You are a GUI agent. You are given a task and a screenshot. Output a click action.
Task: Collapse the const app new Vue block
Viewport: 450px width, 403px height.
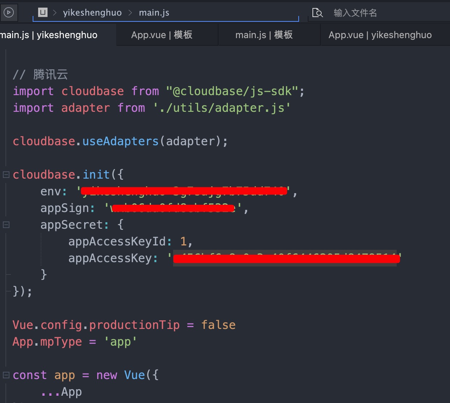(6, 375)
